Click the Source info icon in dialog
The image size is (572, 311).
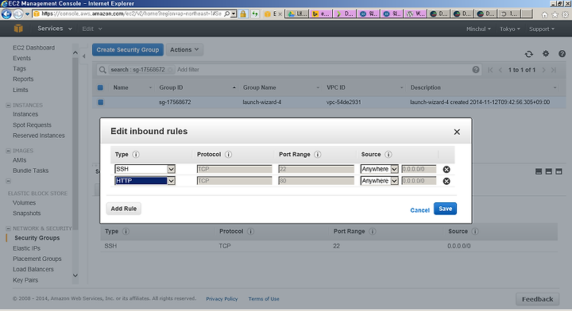tap(388, 155)
